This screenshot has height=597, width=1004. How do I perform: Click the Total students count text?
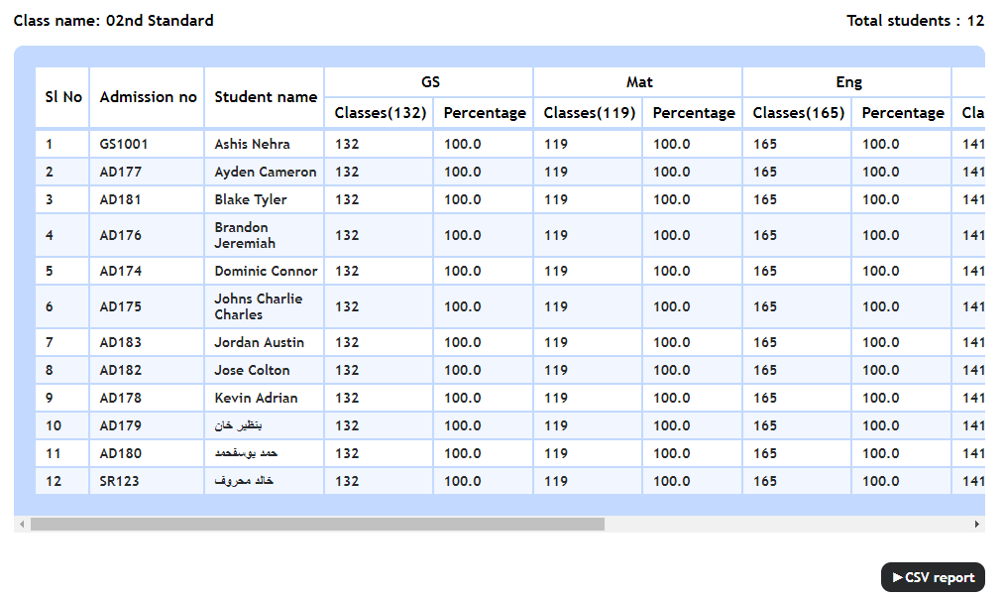tap(915, 21)
